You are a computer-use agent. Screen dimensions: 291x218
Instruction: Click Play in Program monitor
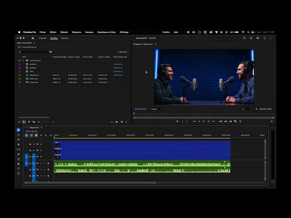coord(204,121)
